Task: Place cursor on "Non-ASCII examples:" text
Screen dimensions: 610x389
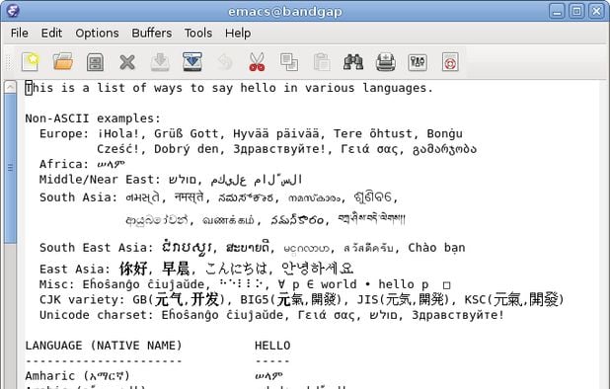Action: tap(93, 118)
